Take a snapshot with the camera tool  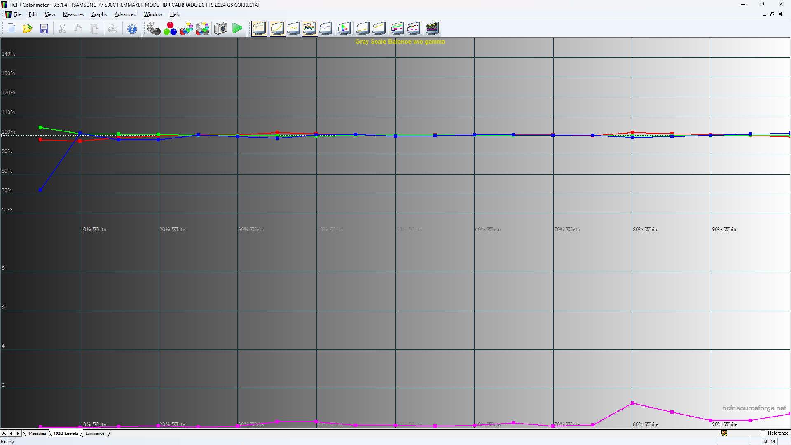click(x=220, y=28)
